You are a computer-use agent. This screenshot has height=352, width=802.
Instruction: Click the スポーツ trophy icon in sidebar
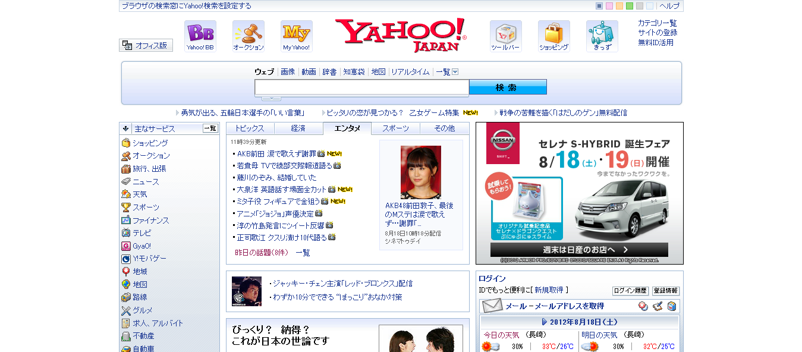pos(126,208)
